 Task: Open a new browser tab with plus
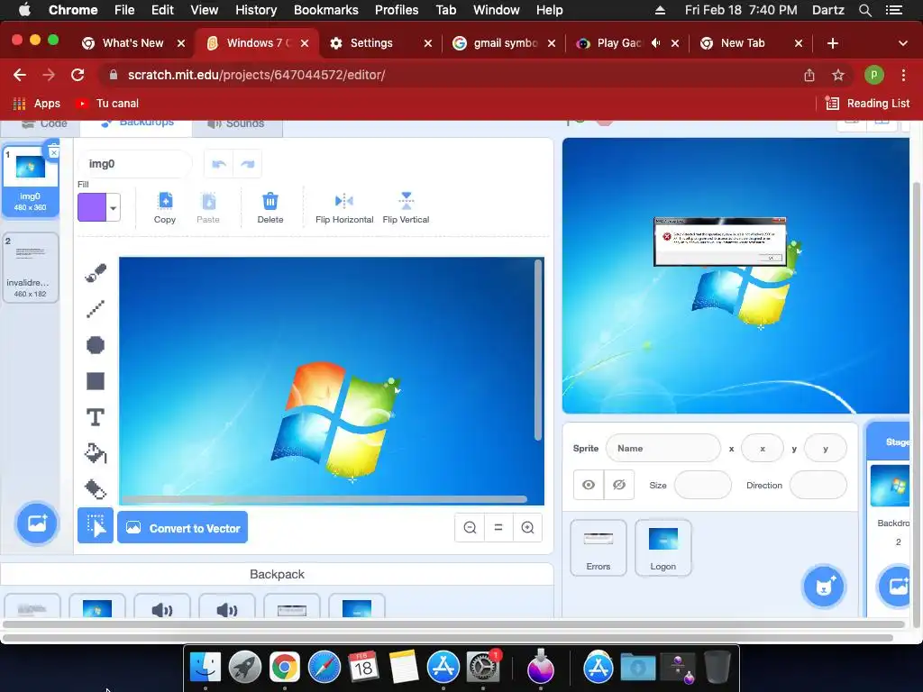[x=832, y=43]
